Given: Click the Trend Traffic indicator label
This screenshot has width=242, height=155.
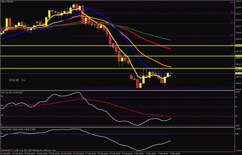Looking at the screenshot, I should [18, 129].
